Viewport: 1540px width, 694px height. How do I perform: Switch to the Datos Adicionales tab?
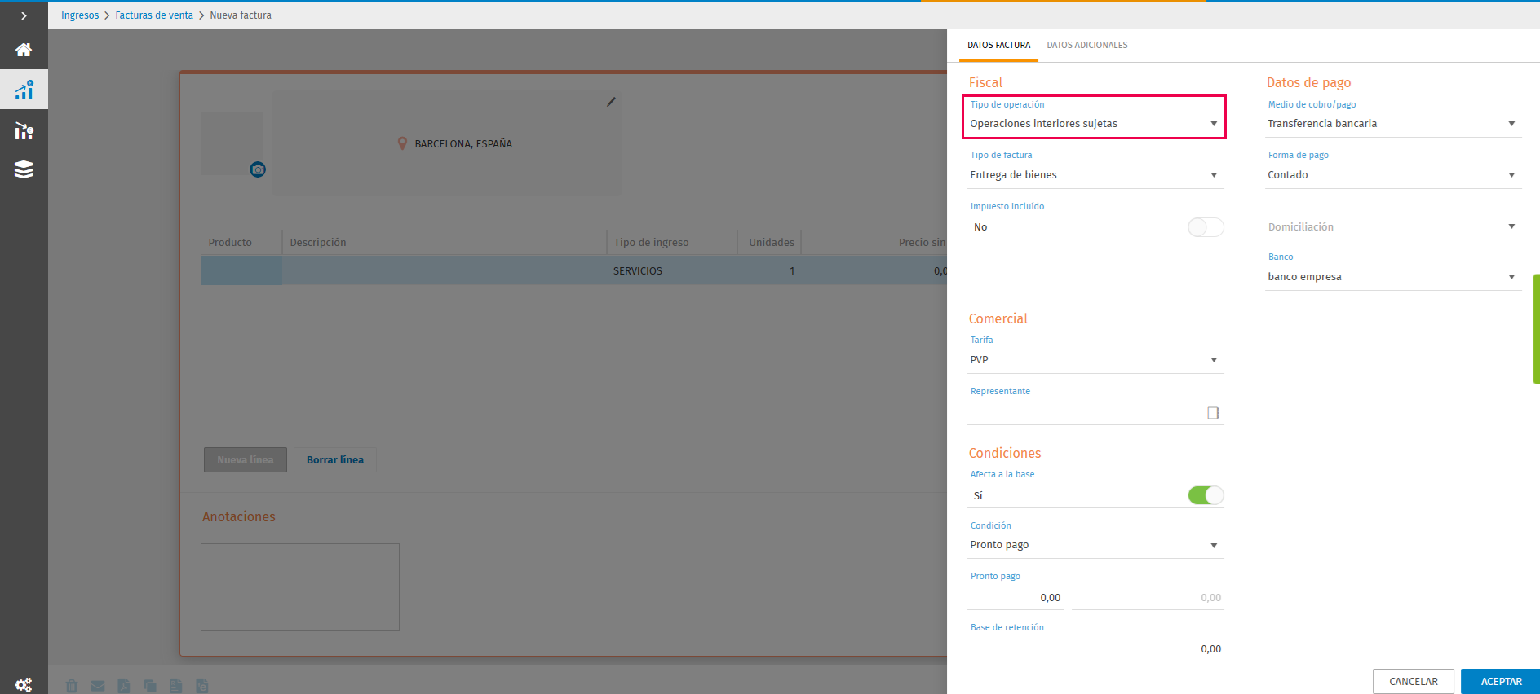tap(1087, 46)
